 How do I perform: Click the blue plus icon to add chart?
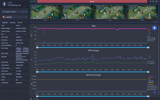[155, 92]
